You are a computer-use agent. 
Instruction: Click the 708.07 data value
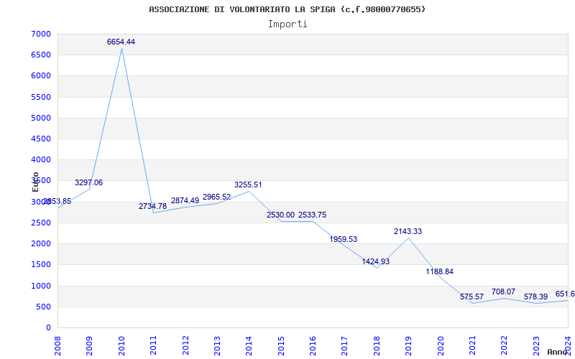pyautogui.click(x=504, y=292)
